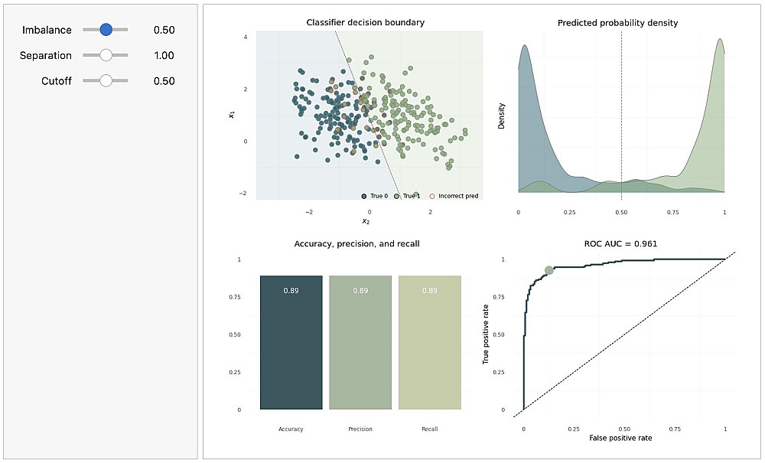765x463 pixels.
Task: Click the "Accuracy, precision, and recall" title
Action: pos(356,244)
